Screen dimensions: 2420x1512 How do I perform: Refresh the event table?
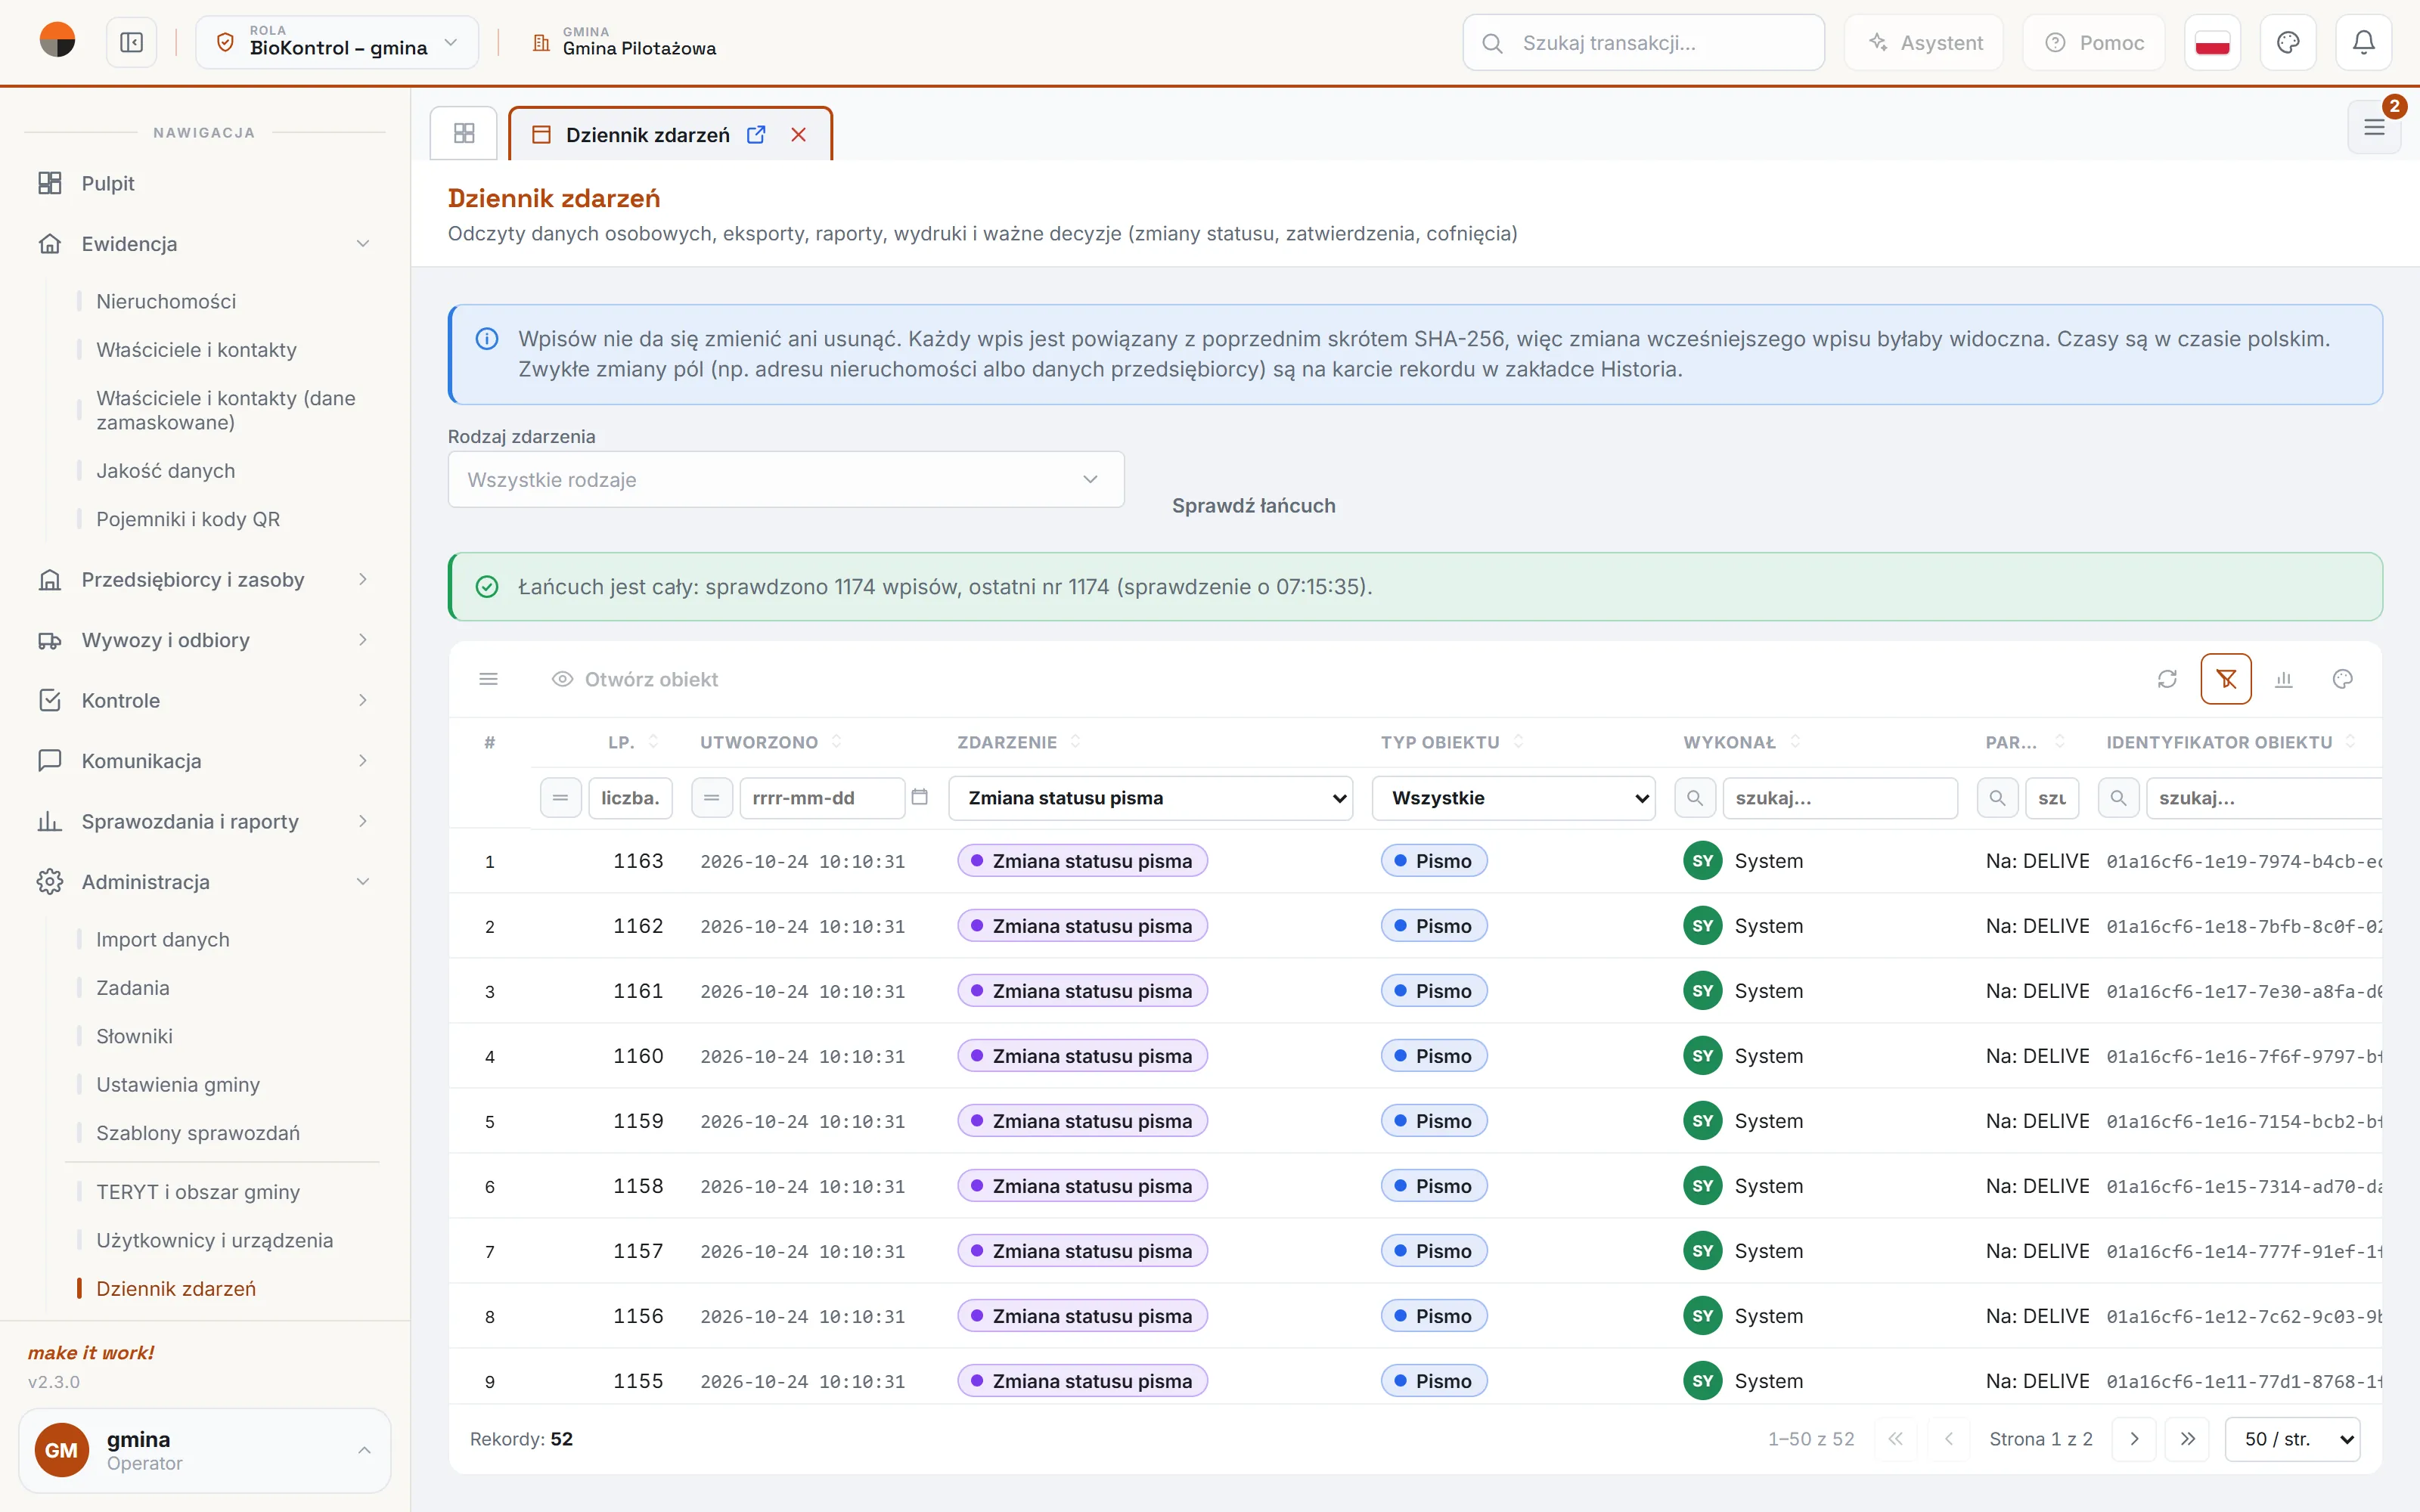2167,679
